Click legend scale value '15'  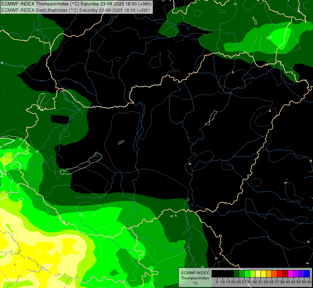tap(228, 282)
